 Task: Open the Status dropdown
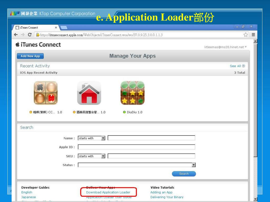(x=137, y=165)
